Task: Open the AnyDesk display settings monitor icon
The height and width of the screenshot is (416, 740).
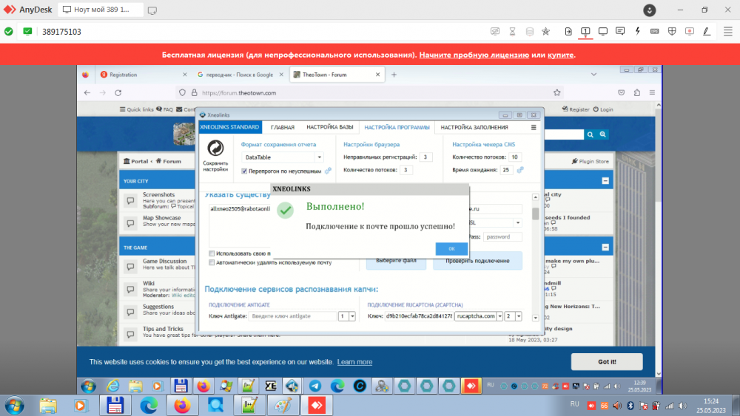Action: 602,31
